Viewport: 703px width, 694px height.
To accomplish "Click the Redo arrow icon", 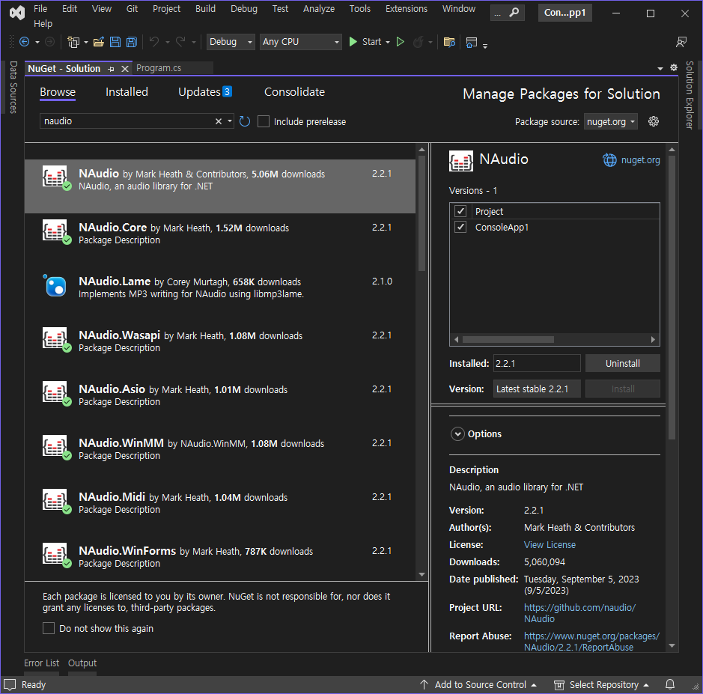I will (x=180, y=42).
